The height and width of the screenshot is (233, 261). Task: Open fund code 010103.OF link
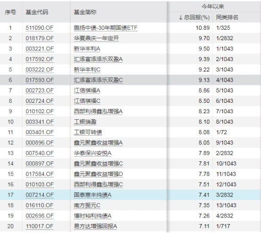(40, 184)
